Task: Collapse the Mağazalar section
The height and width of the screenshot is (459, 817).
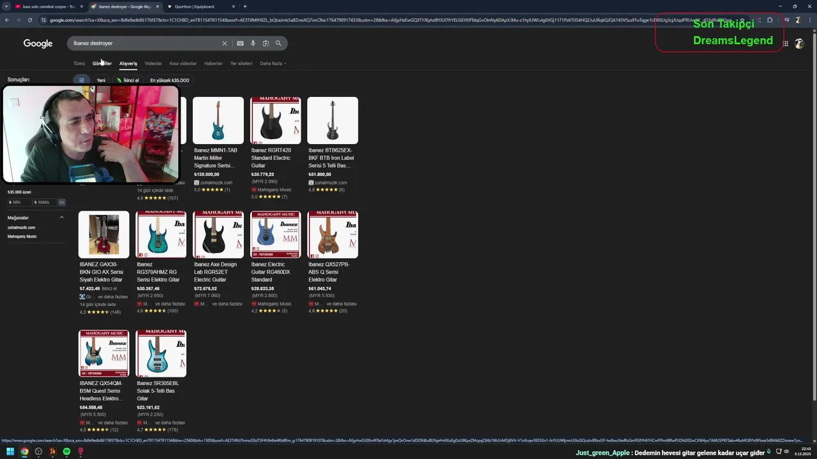Action: pyautogui.click(x=62, y=217)
